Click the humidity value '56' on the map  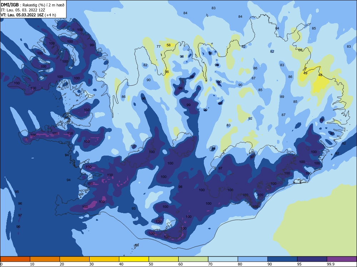click(167, 72)
